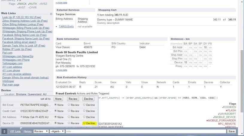Open 411.com reverse address link
Screen dimensions: 244x136
(17, 74)
